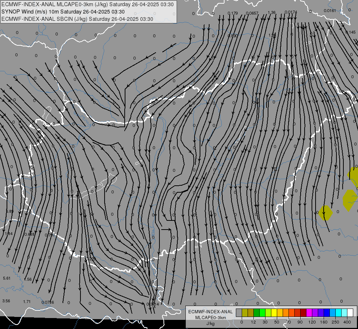The image size is (358, 329).
Task: Click the grid value 1.71
Action: [x=27, y=302]
